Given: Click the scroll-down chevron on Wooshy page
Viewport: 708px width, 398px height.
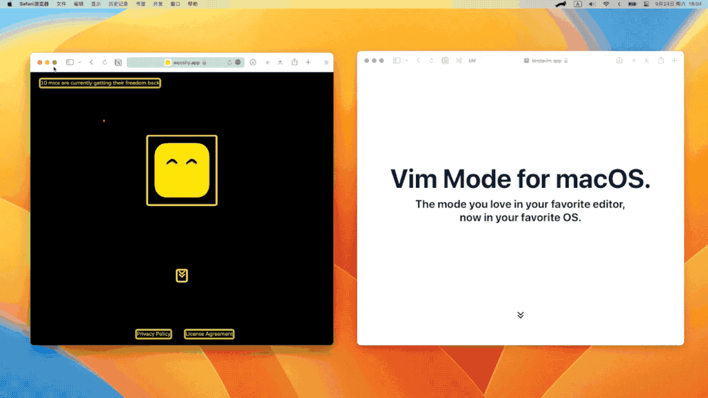Looking at the screenshot, I should [x=182, y=275].
